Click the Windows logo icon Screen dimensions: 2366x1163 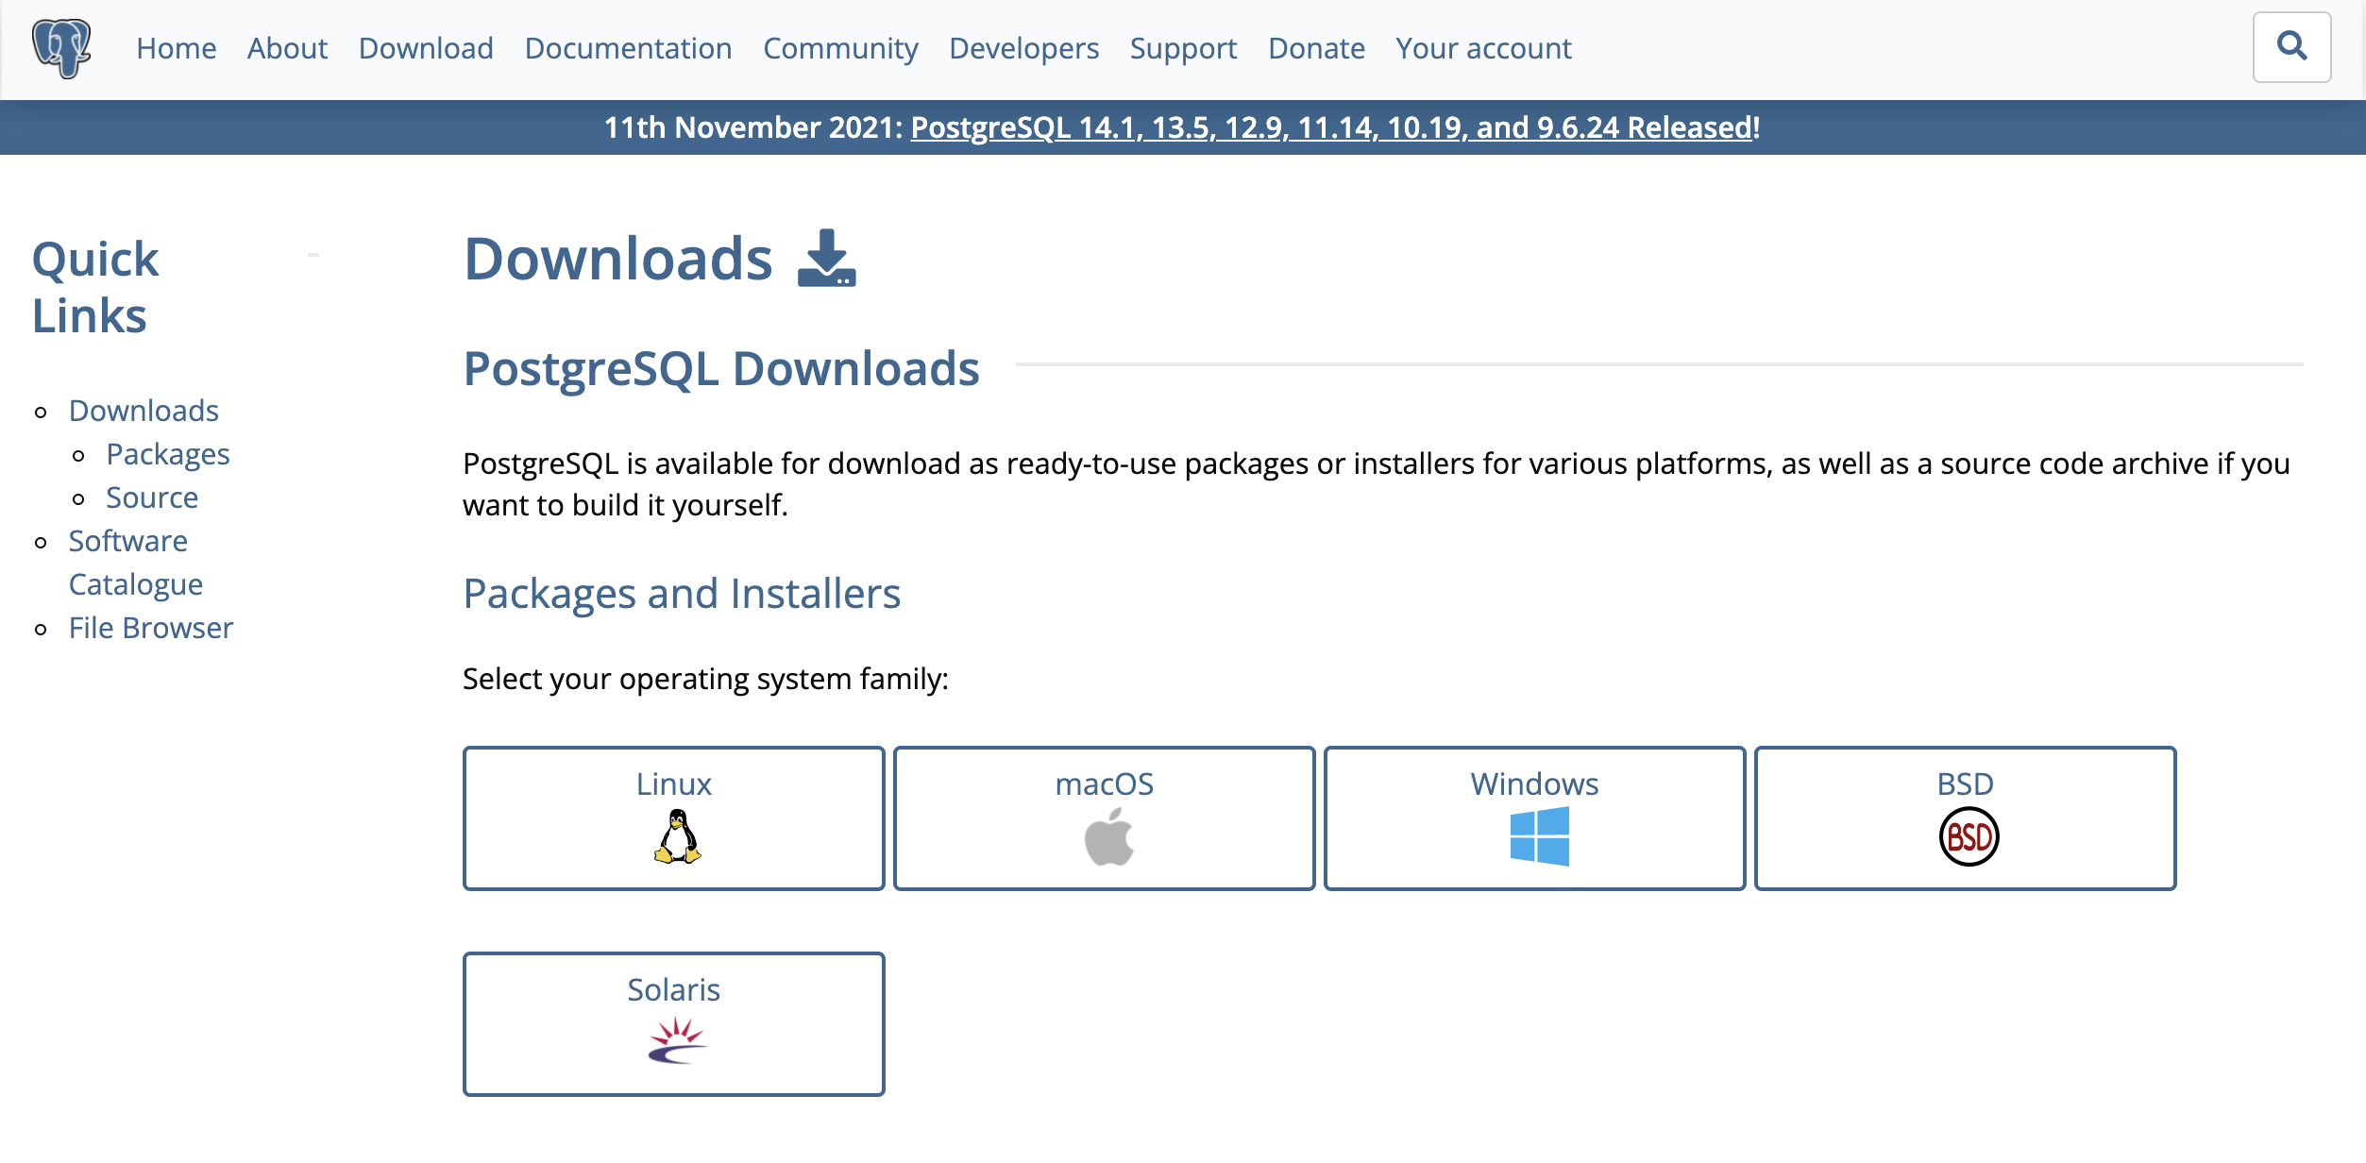pyautogui.click(x=1539, y=836)
